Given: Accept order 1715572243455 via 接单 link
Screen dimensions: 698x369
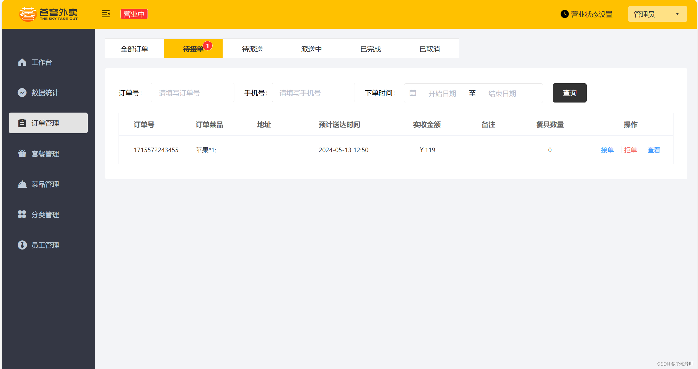Looking at the screenshot, I should [607, 150].
